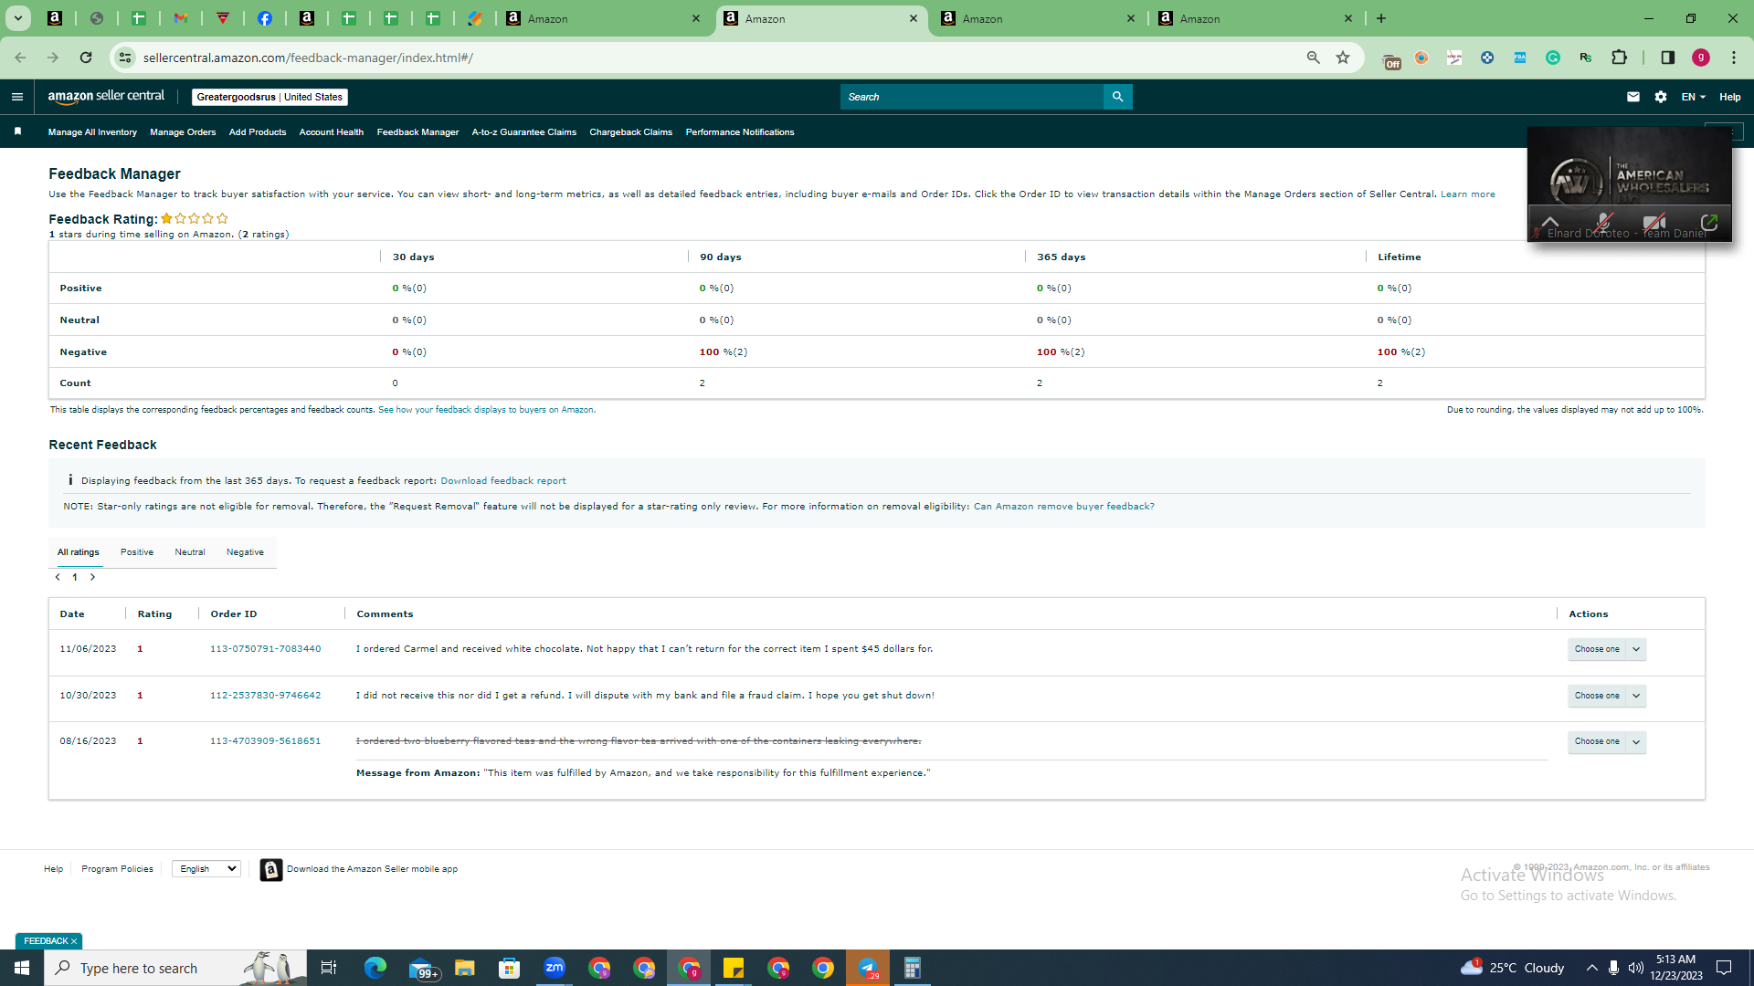This screenshot has width=1754, height=986.
Task: Reload the page in the browser
Action: click(x=86, y=58)
